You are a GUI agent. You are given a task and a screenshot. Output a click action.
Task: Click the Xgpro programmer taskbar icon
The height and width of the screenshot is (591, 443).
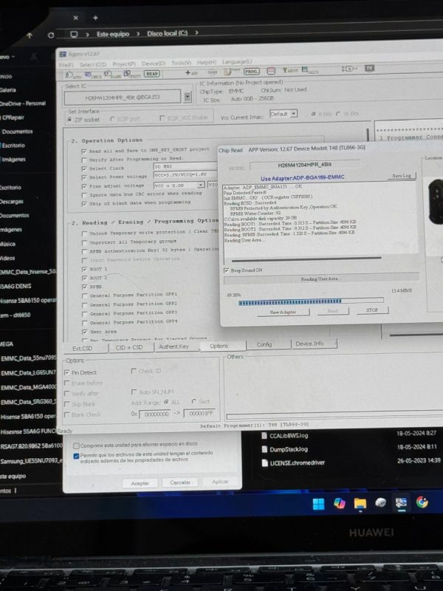click(x=401, y=502)
